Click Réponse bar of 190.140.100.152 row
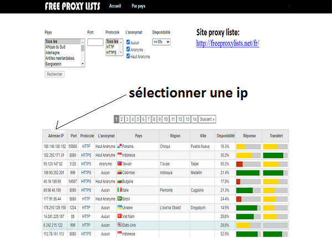 click(248, 147)
